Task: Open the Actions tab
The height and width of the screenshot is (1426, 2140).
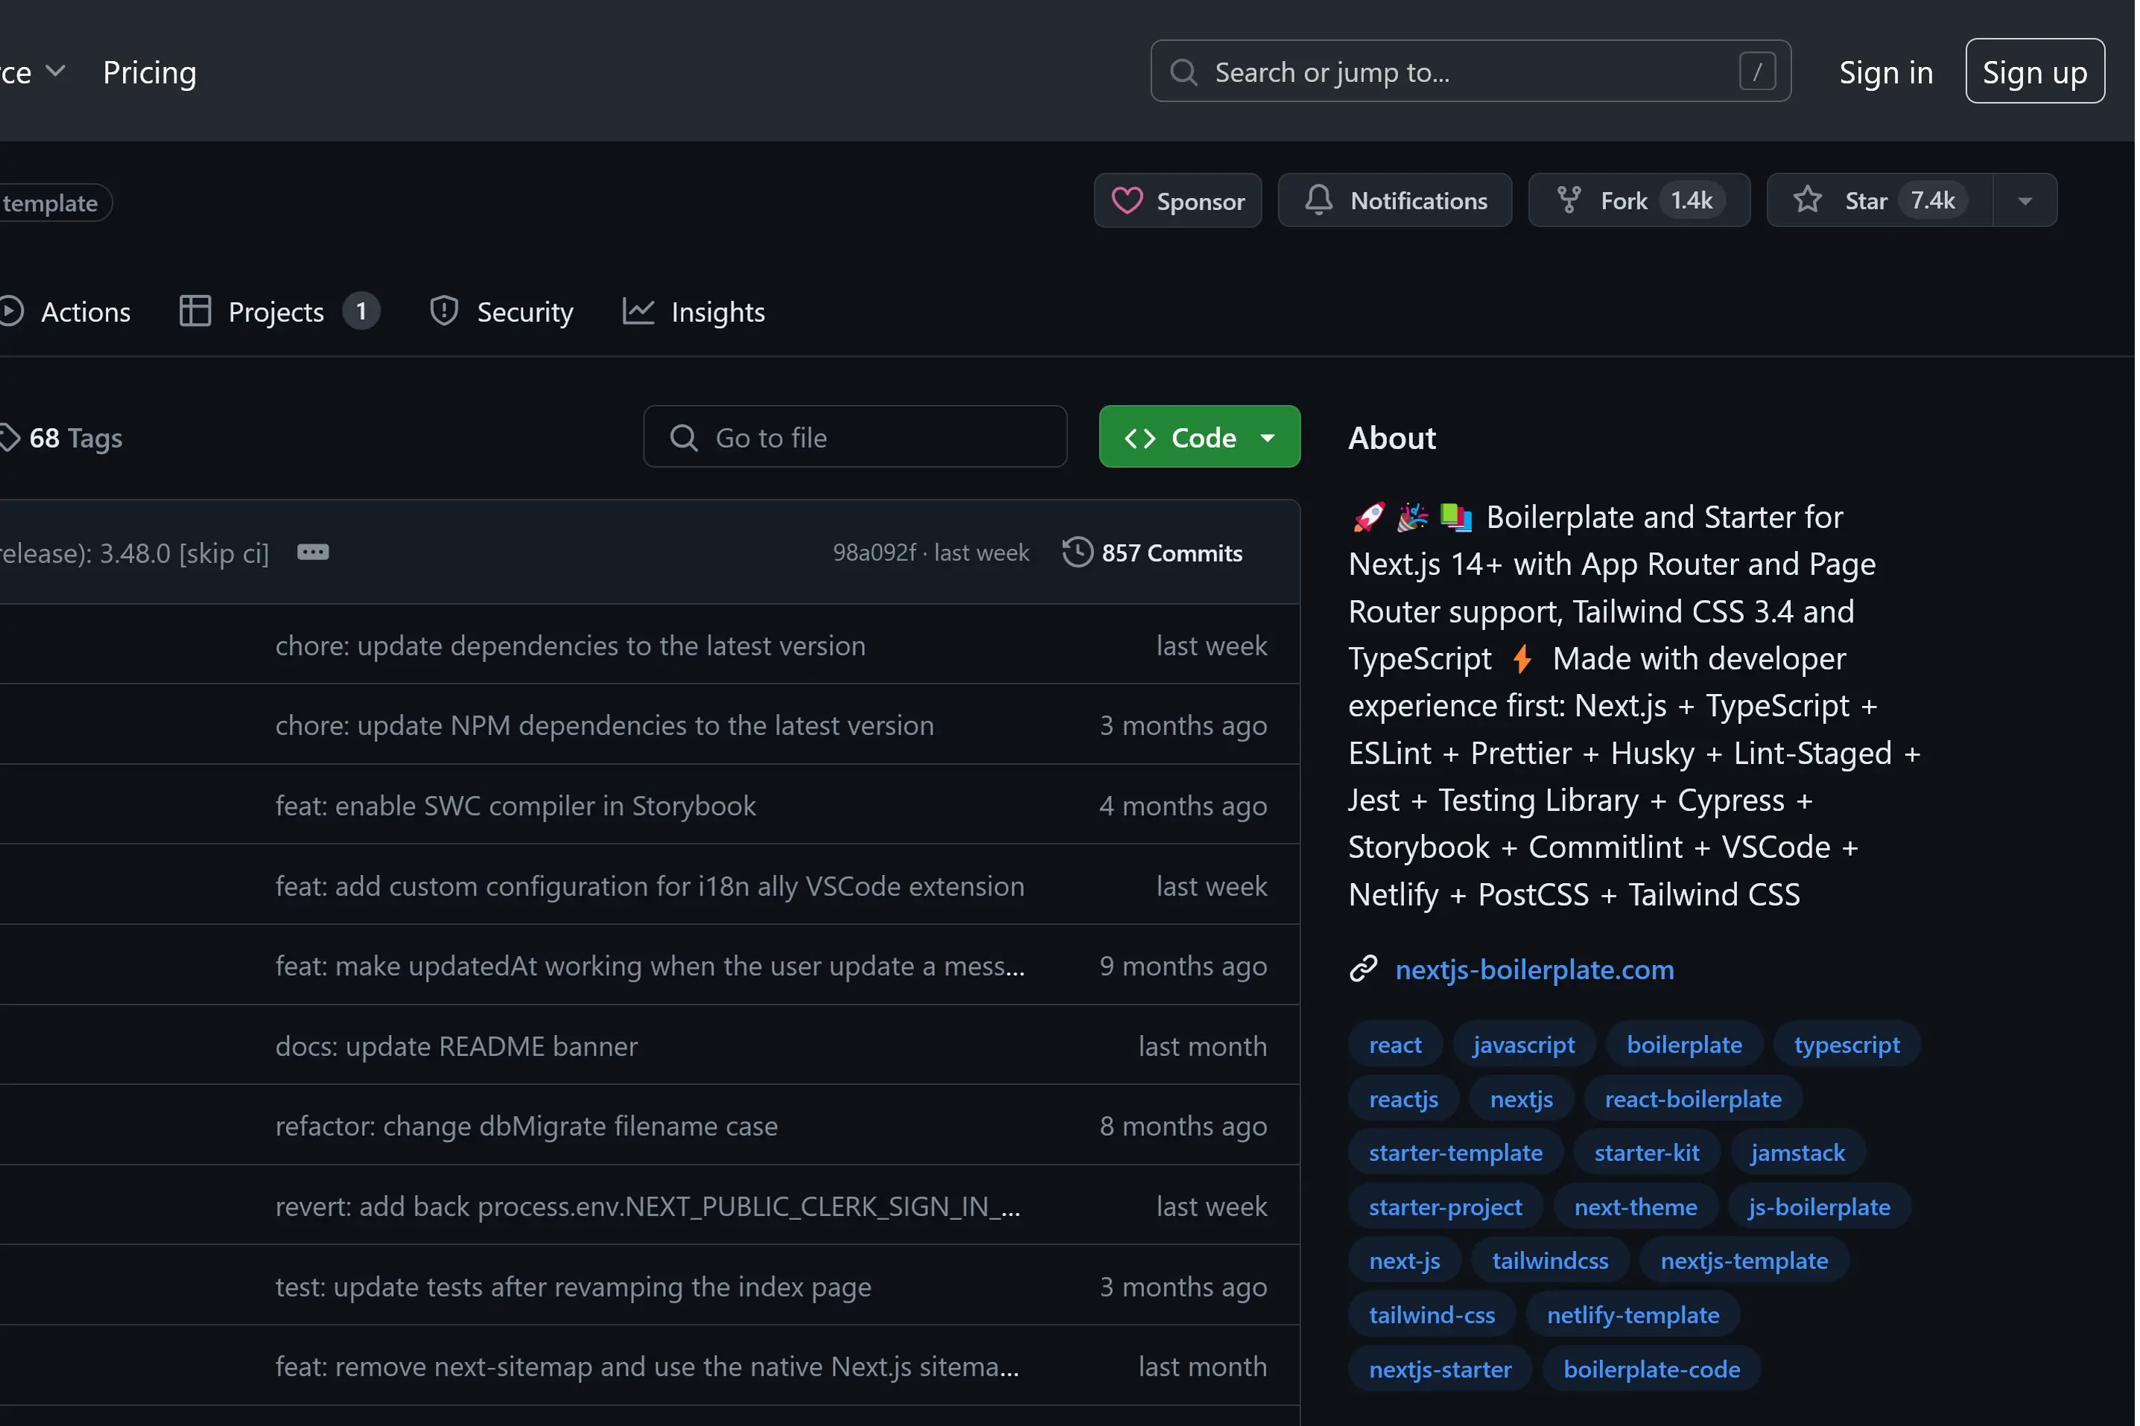Action: (66, 311)
